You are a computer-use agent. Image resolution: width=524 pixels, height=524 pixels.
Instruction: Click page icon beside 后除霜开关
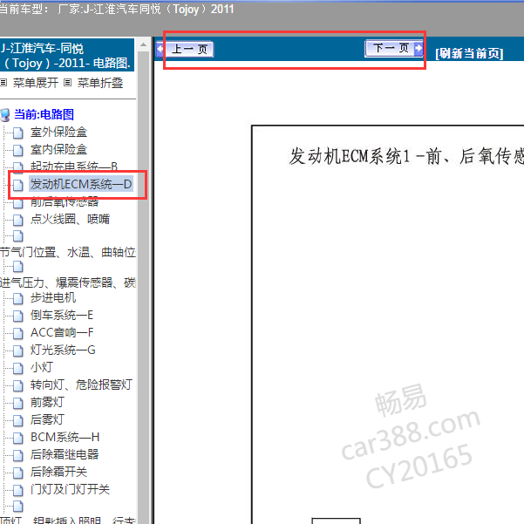pos(18,473)
